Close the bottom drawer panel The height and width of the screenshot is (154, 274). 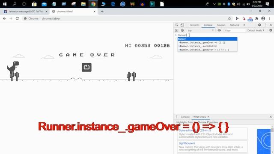[271, 117]
